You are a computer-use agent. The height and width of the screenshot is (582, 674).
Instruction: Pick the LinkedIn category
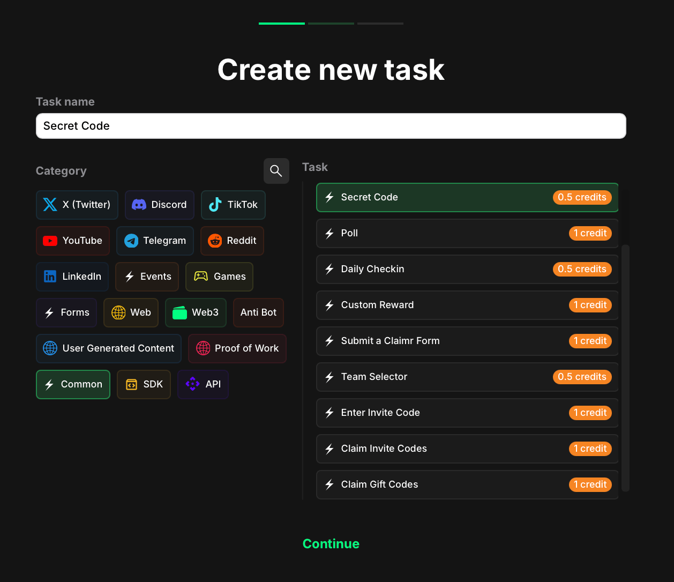pos(72,277)
